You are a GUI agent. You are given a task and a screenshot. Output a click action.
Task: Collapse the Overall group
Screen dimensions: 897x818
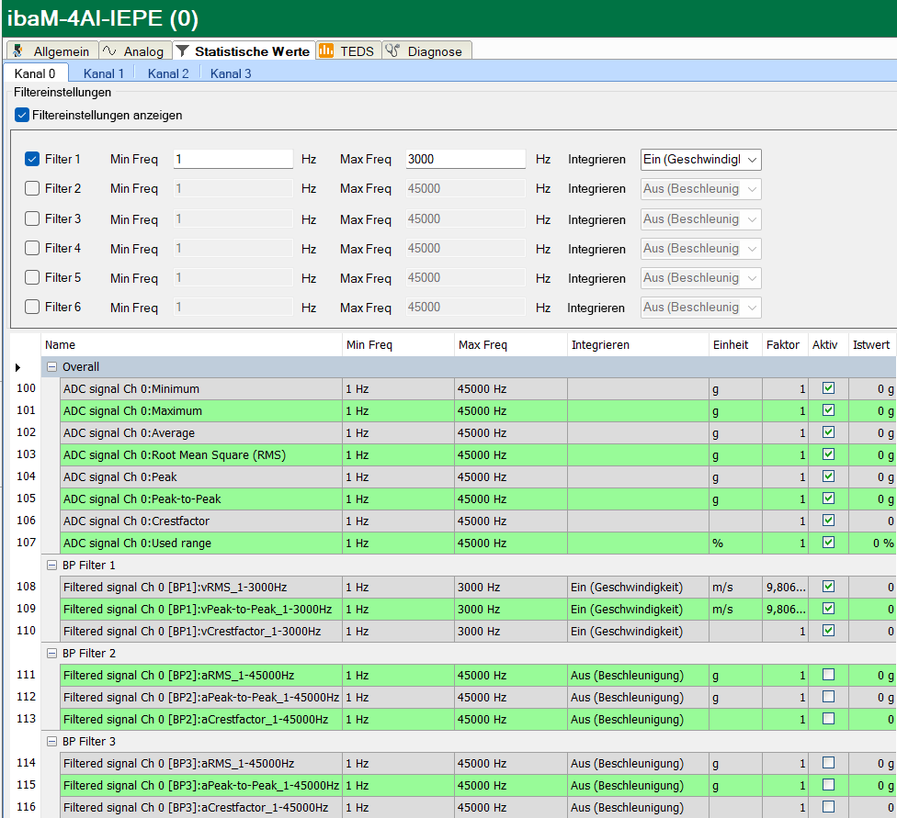[52, 367]
